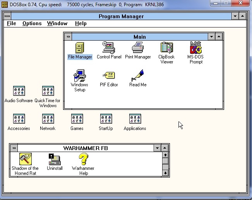Maximize the Main group window

[219, 37]
